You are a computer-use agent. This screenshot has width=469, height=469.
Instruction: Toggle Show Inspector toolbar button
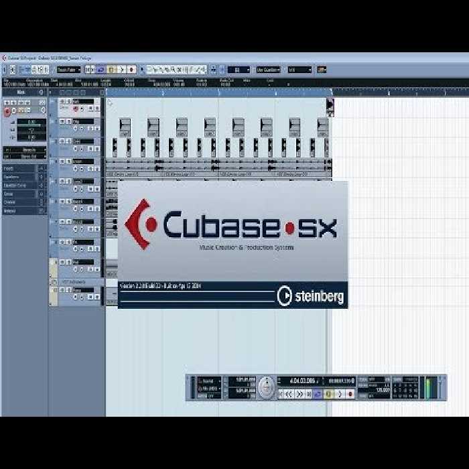[22, 70]
